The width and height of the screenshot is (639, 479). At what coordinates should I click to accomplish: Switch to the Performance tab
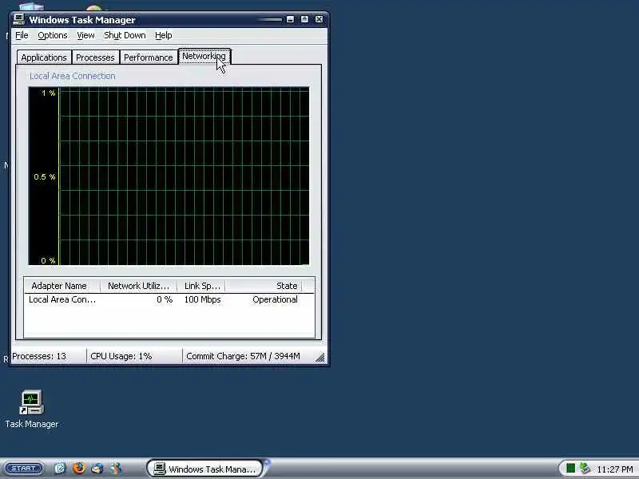pos(149,57)
